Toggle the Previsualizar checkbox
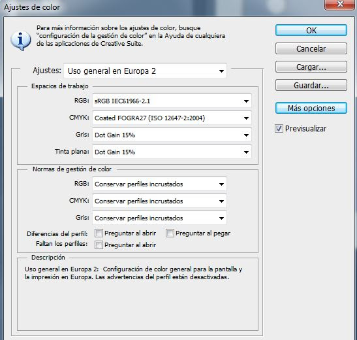This screenshot has width=357, height=340. (x=279, y=129)
